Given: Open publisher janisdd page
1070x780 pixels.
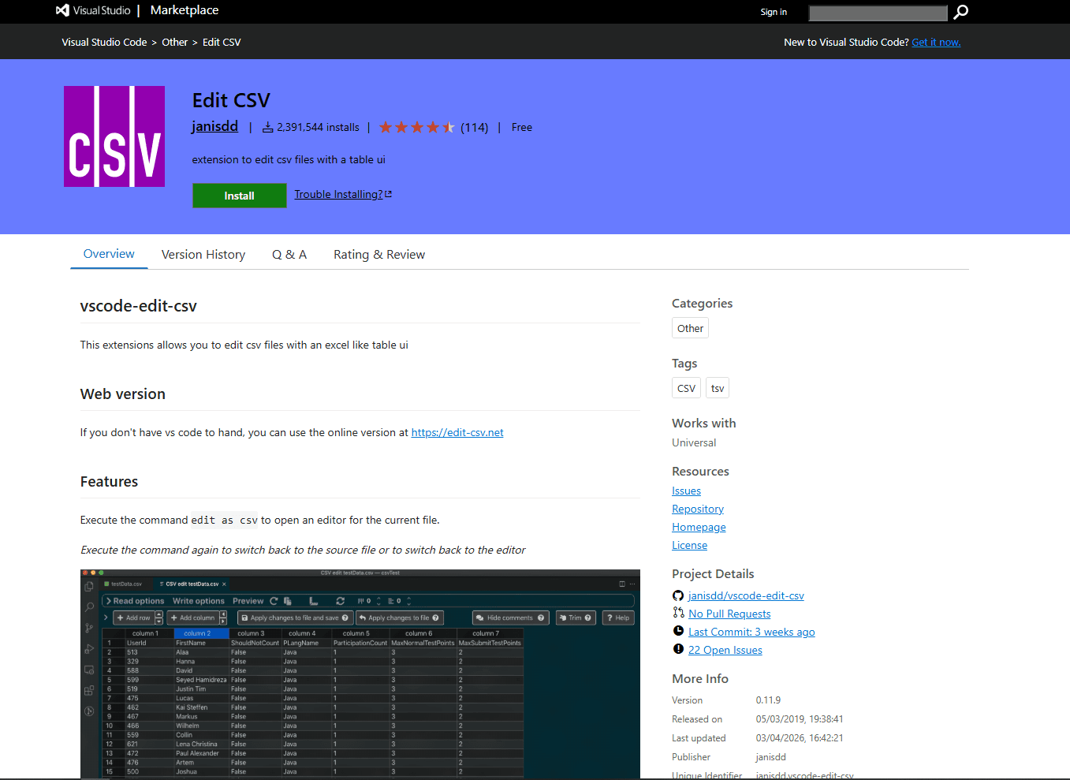Looking at the screenshot, I should 215,126.
